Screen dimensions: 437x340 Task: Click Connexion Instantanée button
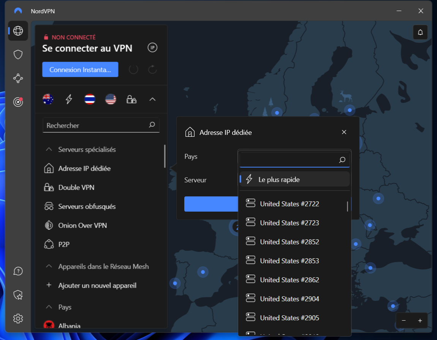click(80, 70)
